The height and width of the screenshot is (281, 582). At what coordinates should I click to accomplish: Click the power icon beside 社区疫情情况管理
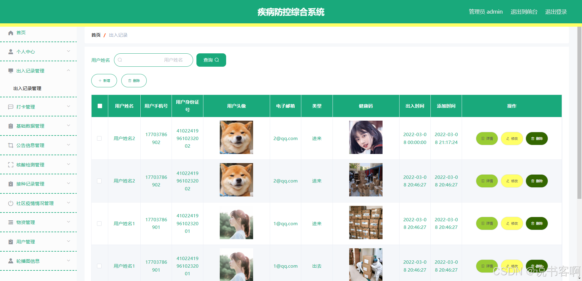pyautogui.click(x=11, y=203)
